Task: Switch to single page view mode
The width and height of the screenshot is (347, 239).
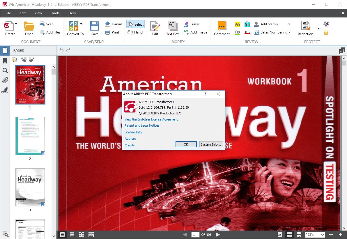Action: tap(62, 235)
